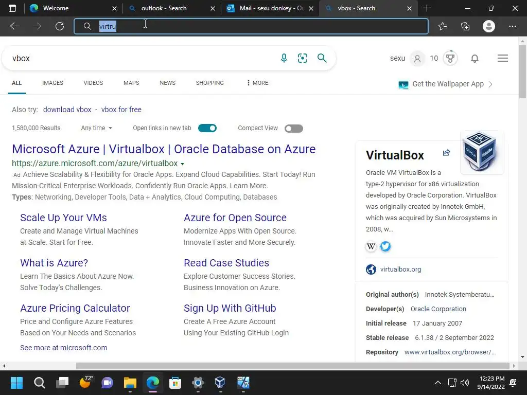Open Task View in taskbar

click(x=62, y=383)
